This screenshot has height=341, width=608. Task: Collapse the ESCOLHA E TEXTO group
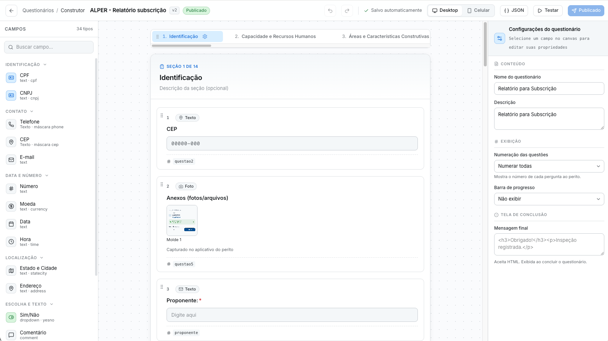point(29,304)
